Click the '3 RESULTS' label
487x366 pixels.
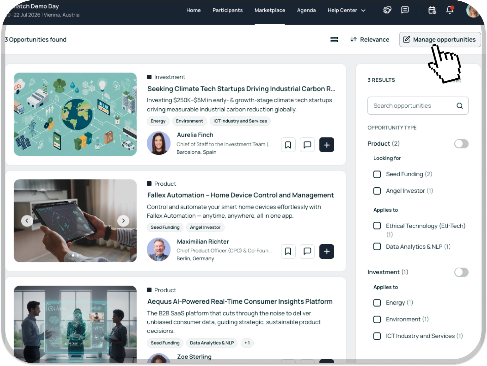(381, 80)
